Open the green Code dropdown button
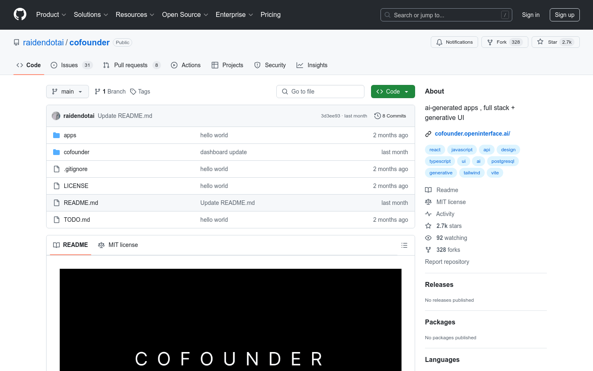This screenshot has height=371, width=593. click(x=393, y=92)
